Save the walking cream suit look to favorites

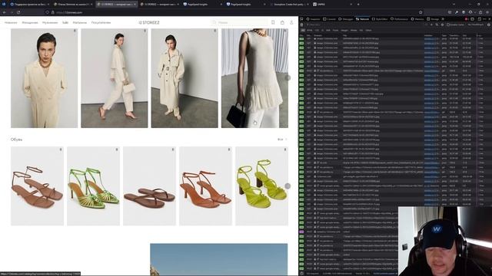point(145,31)
